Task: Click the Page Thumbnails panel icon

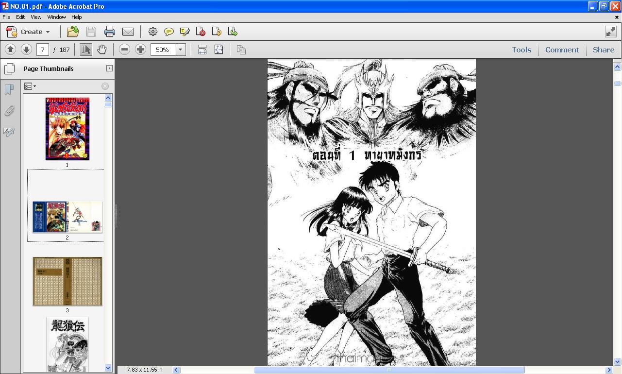Action: click(x=9, y=68)
